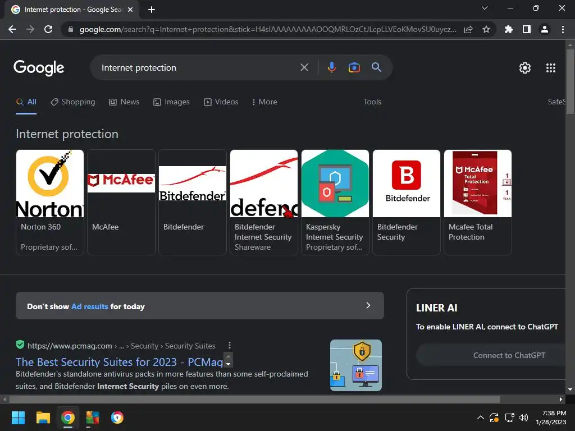
Task: Expand the ad banner chevron arrow
Action: coord(368,305)
